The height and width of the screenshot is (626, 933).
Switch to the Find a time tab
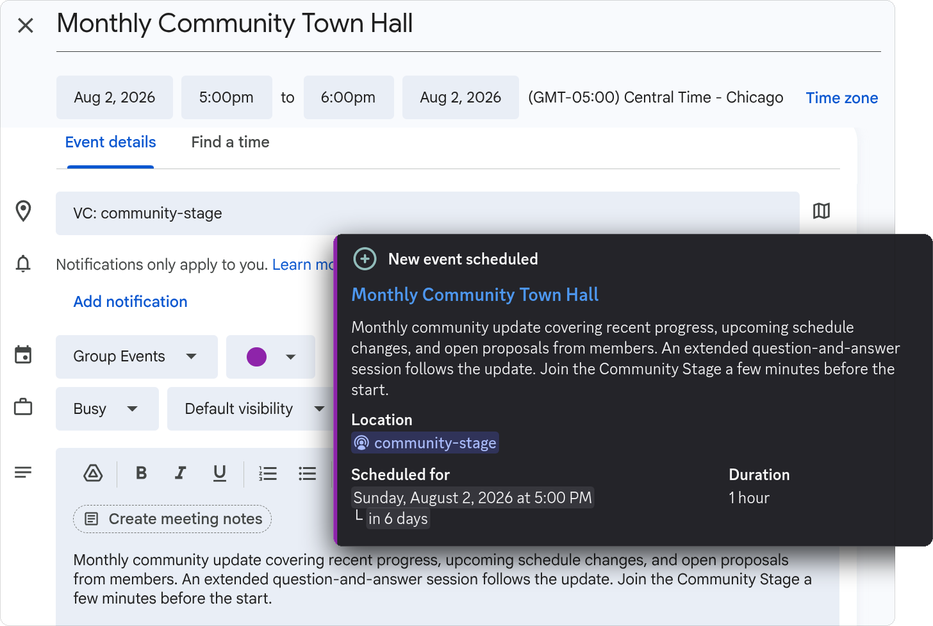[x=230, y=142]
